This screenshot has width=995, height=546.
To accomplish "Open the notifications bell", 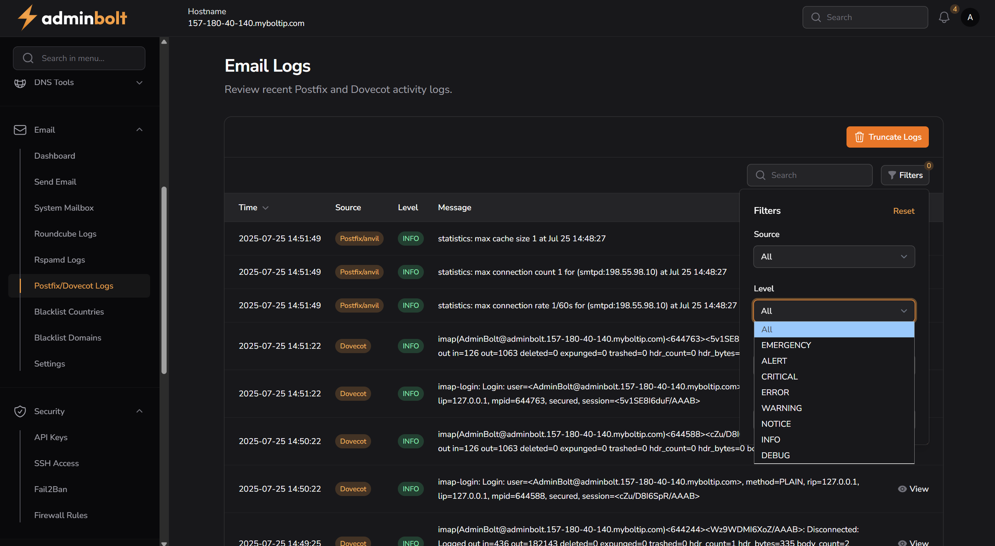I will pyautogui.click(x=944, y=17).
